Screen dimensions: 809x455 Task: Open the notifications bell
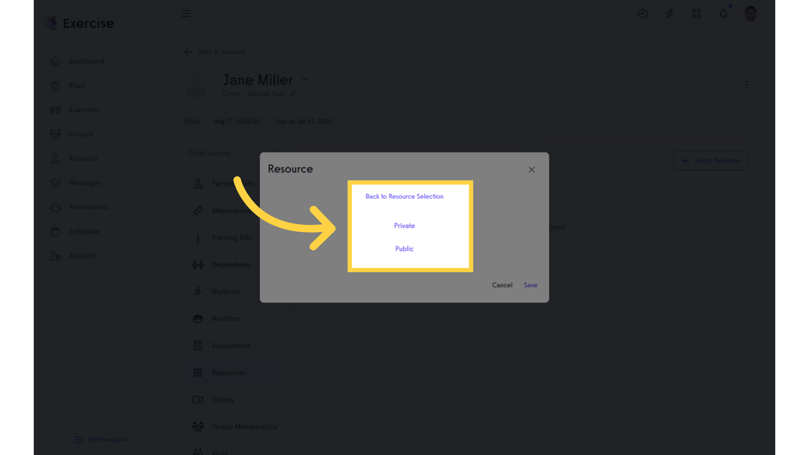coord(724,13)
